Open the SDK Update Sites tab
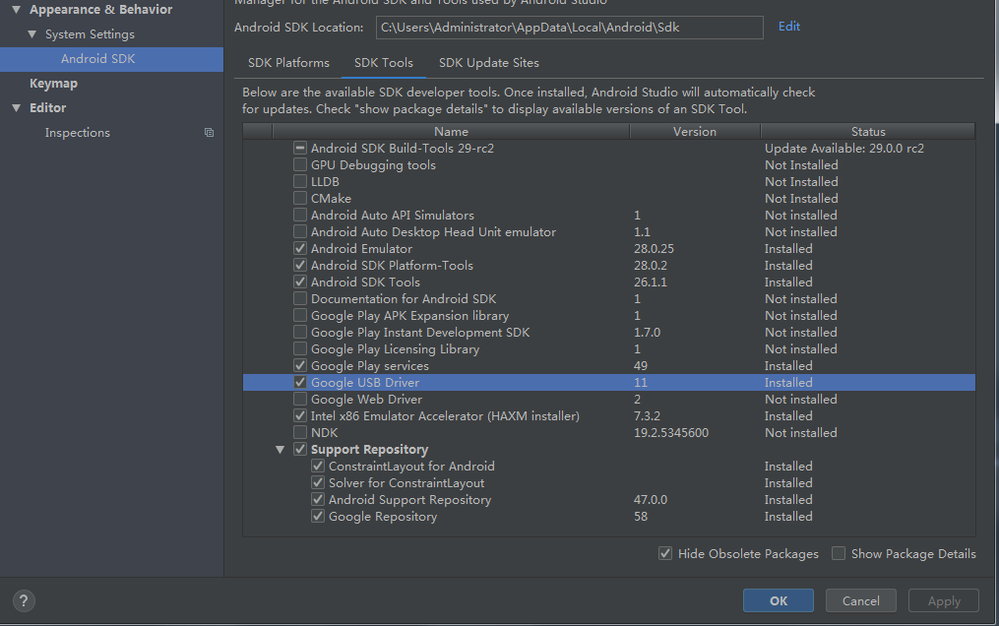Viewport: 999px width, 626px height. click(488, 62)
